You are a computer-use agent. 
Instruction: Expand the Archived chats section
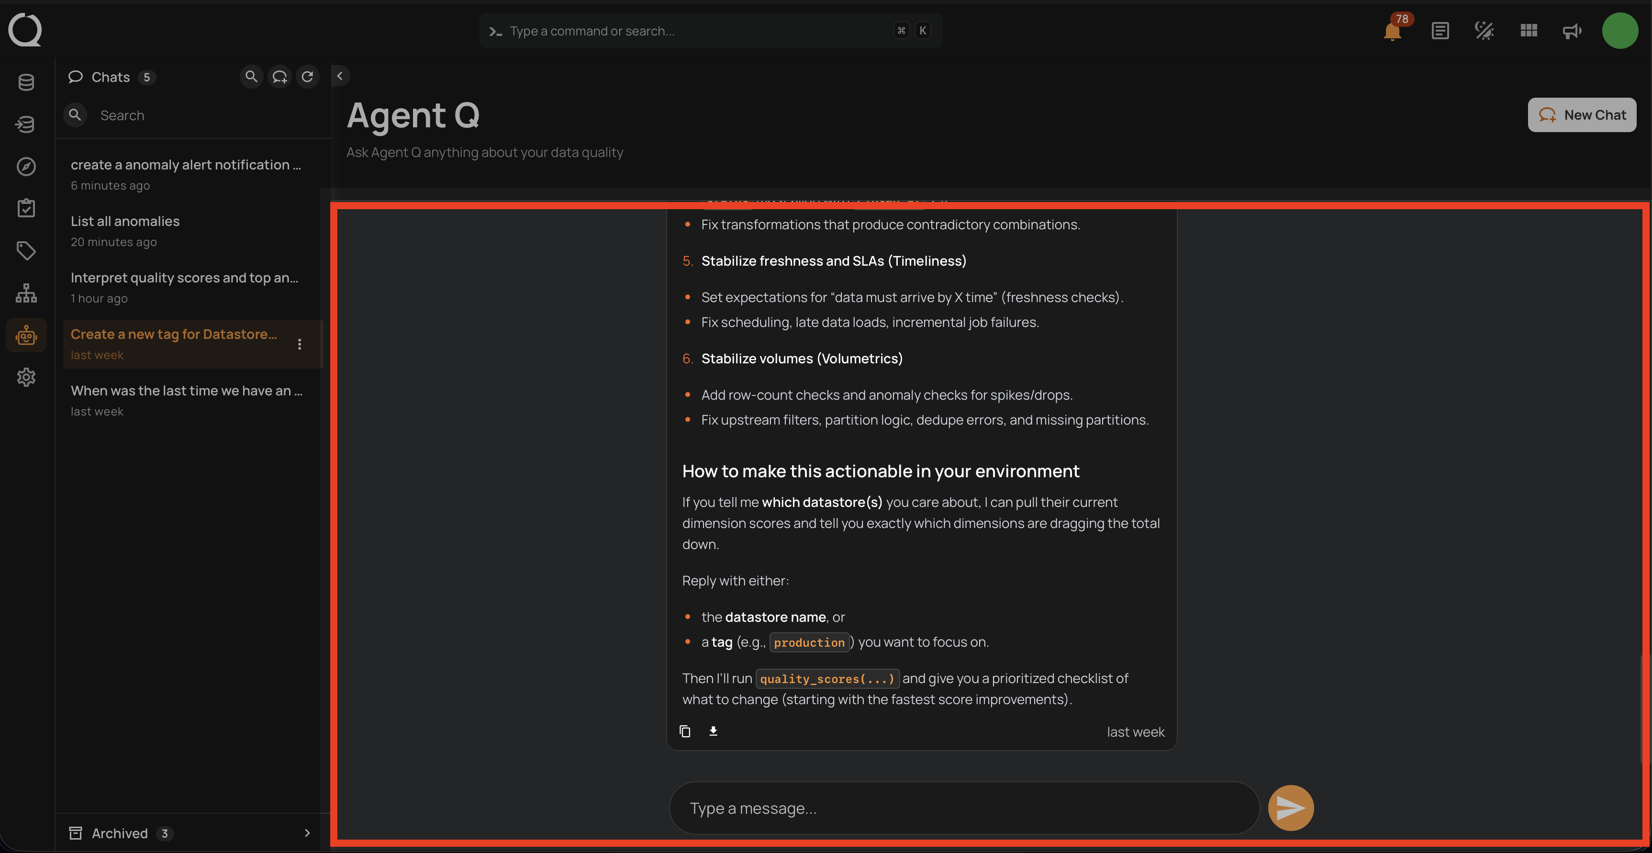pos(307,832)
